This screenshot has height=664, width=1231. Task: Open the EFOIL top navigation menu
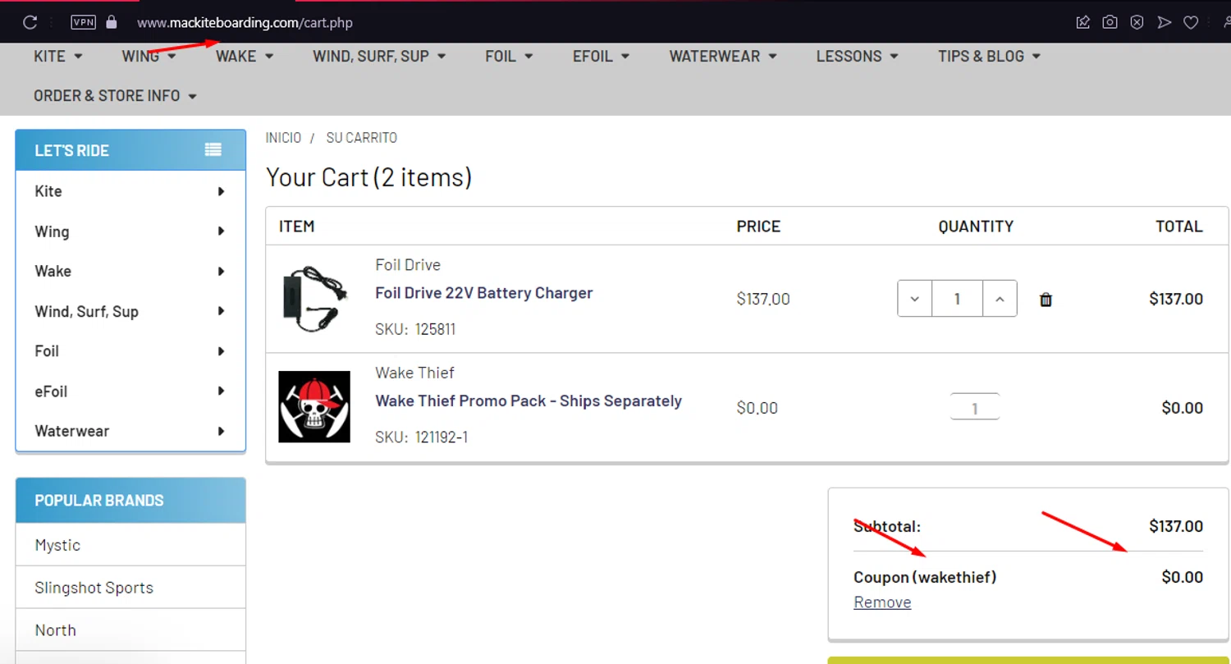click(602, 56)
